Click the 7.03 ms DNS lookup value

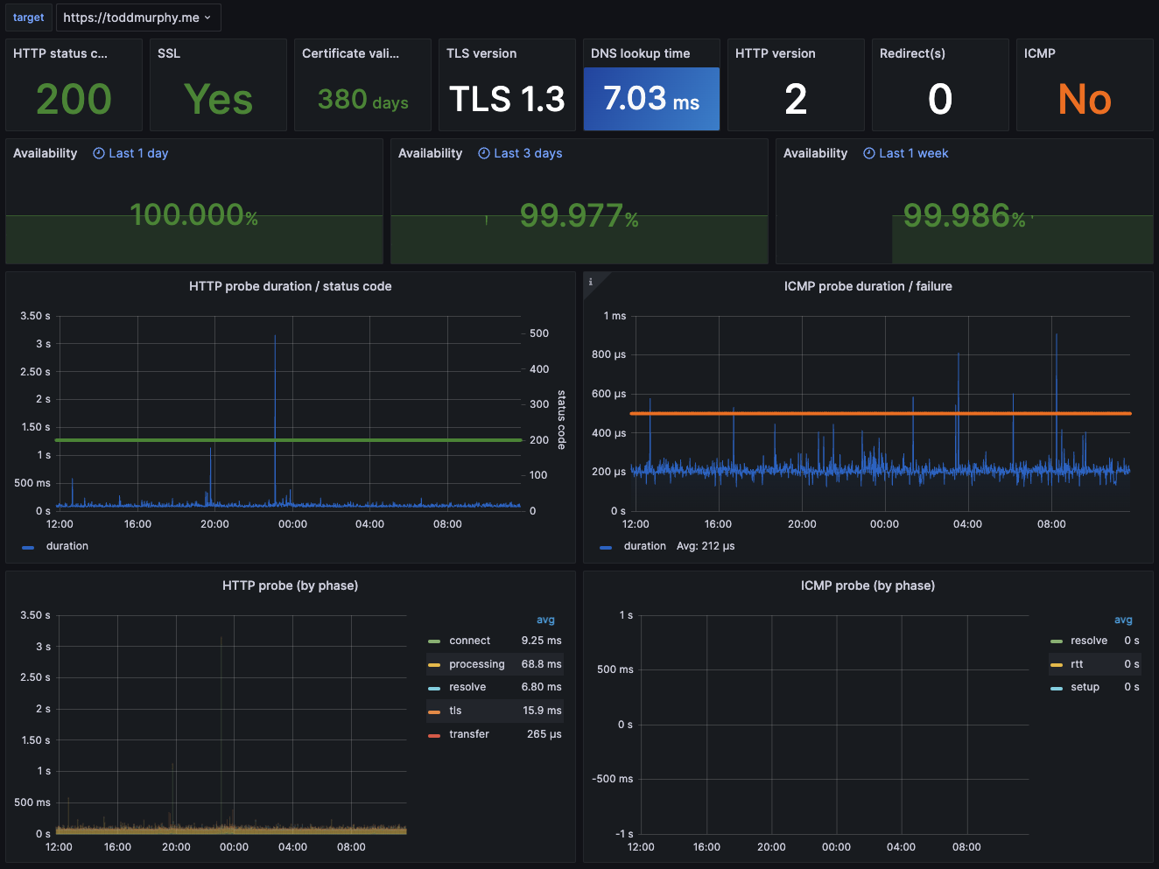click(651, 99)
